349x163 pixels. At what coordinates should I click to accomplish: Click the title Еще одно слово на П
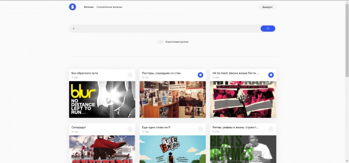pos(156,127)
